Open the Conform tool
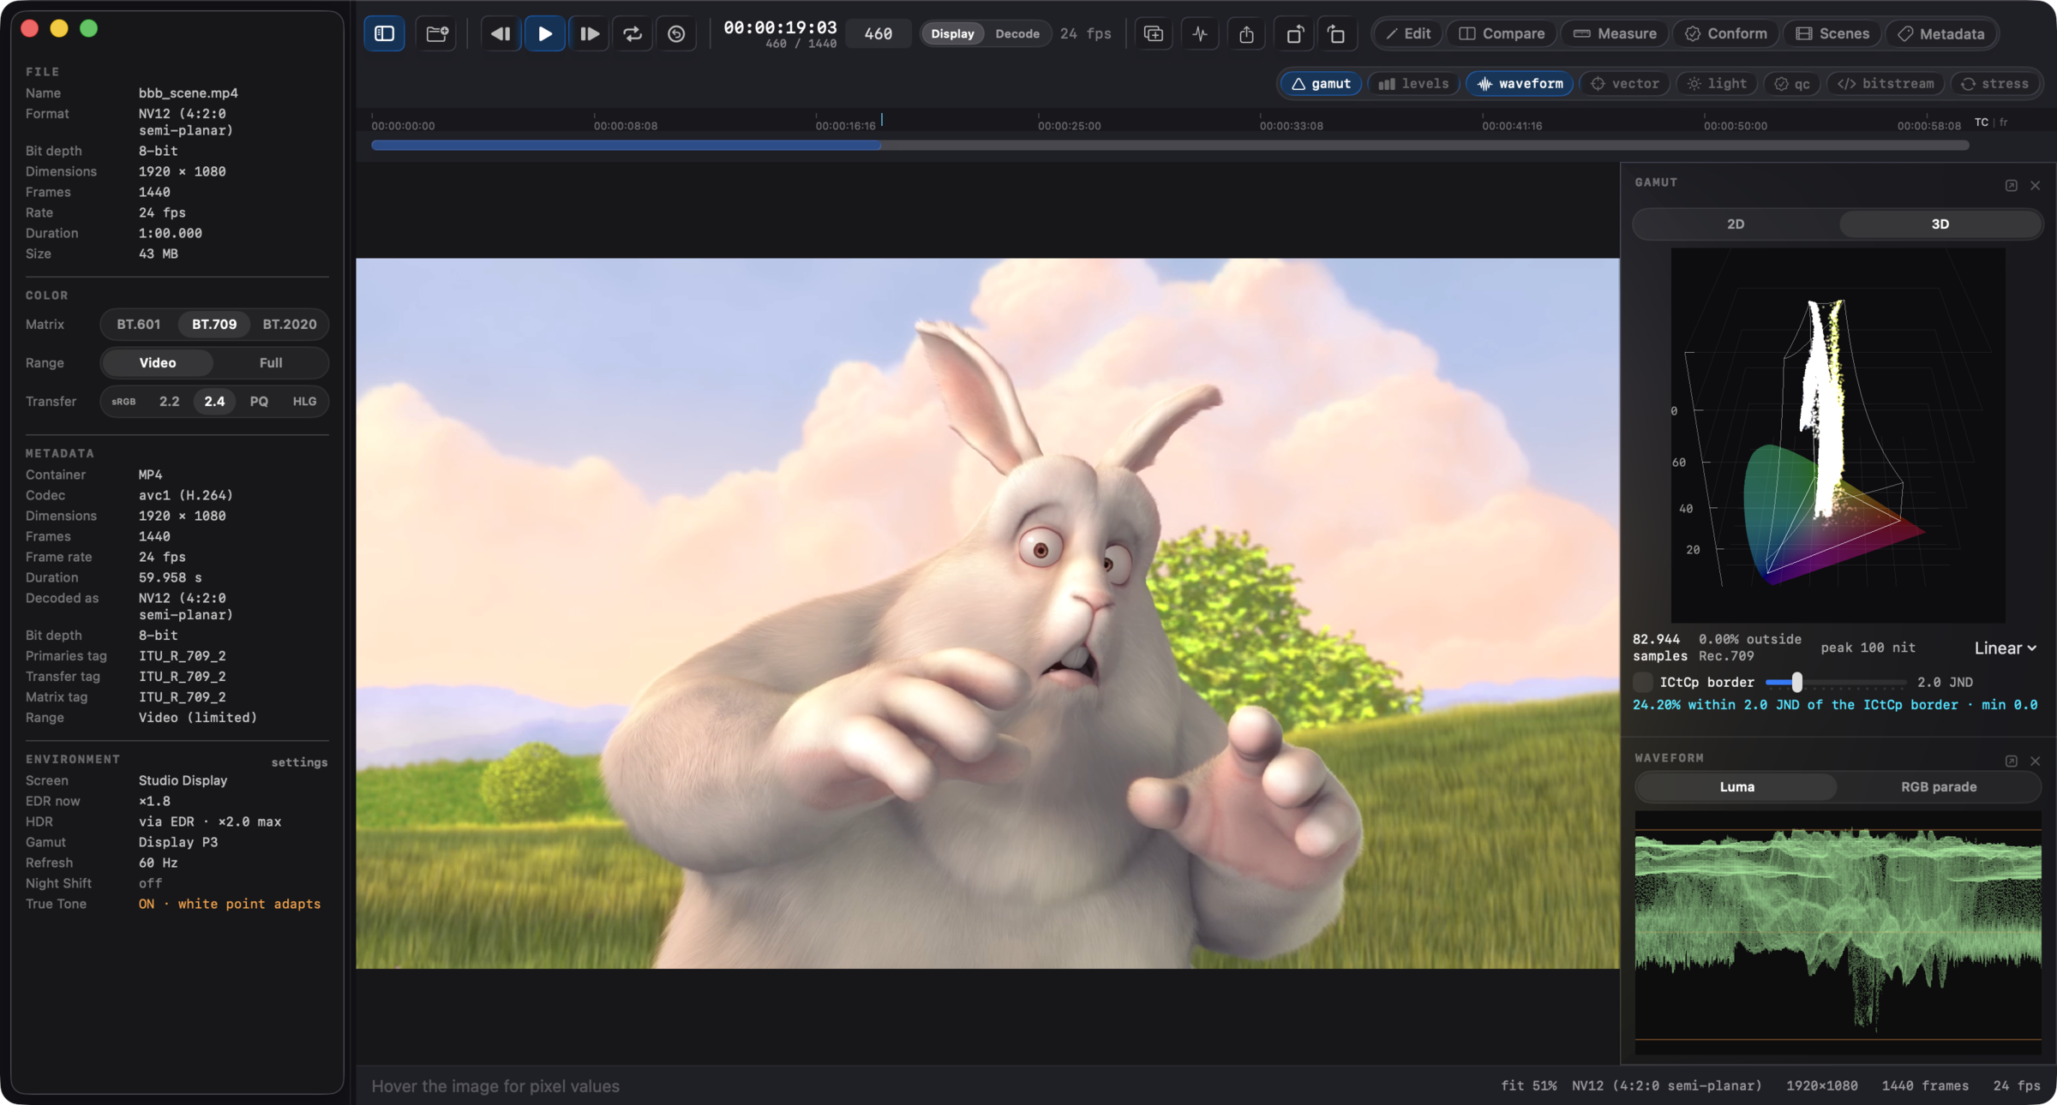Screen dimensions: 2057x1105 point(1725,33)
